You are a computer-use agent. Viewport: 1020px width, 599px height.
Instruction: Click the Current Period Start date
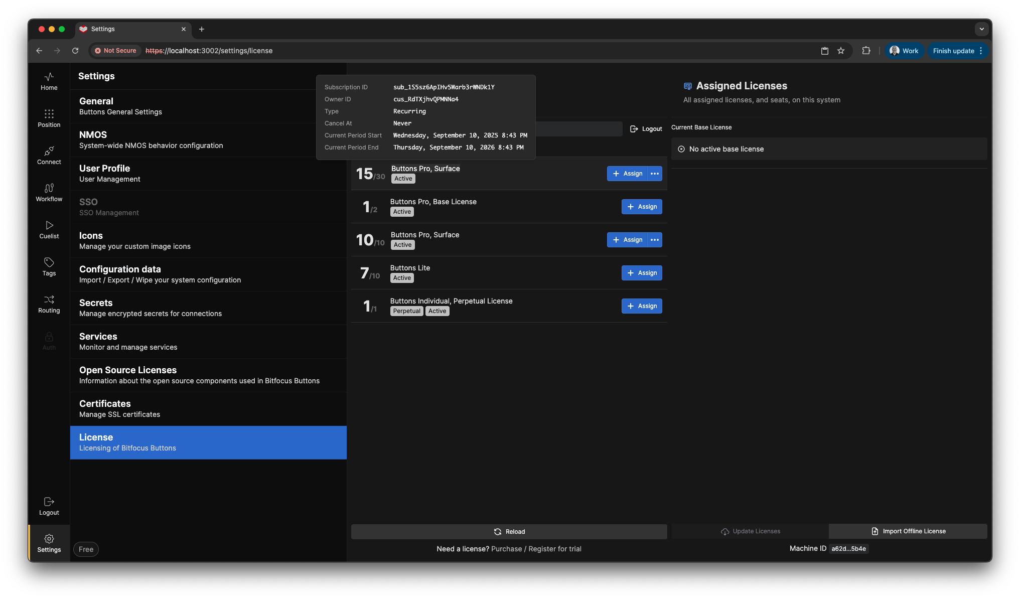(x=460, y=135)
